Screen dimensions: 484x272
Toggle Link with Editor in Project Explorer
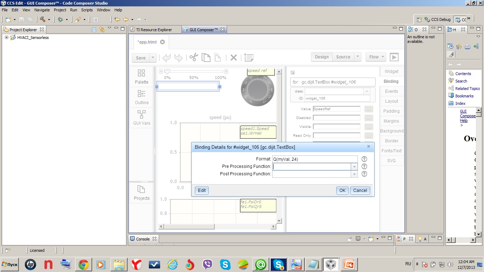pos(102,29)
